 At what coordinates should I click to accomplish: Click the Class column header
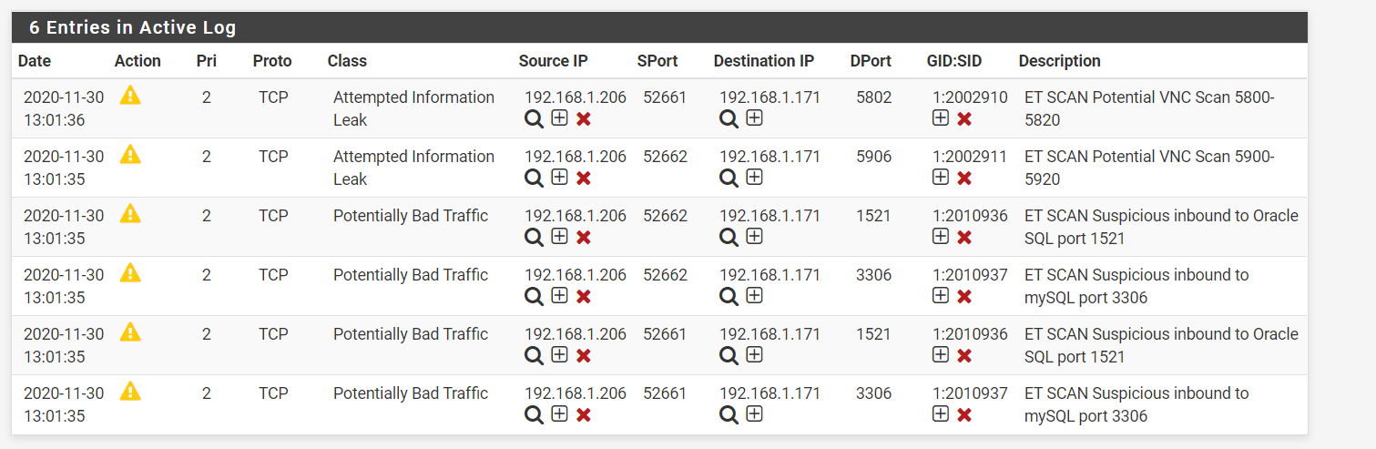coord(347,61)
